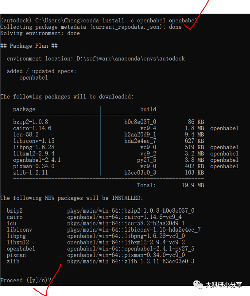250x296 pixels.
Task: Click the "19.9 MB" total download size
Action: coord(193,185)
